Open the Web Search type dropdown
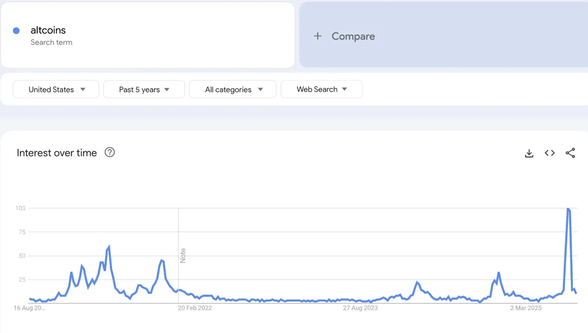 321,89
